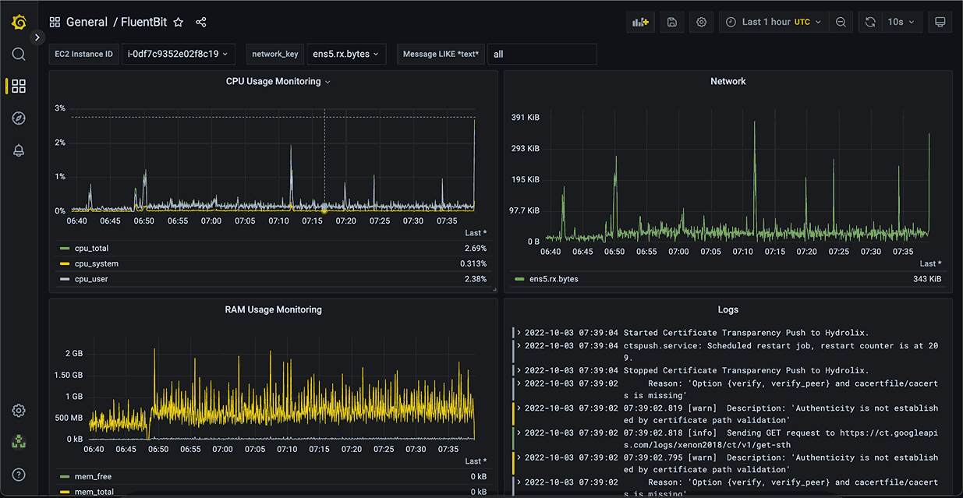
Task: Enable TV kiosk mode via monitor icon
Action: point(940,22)
